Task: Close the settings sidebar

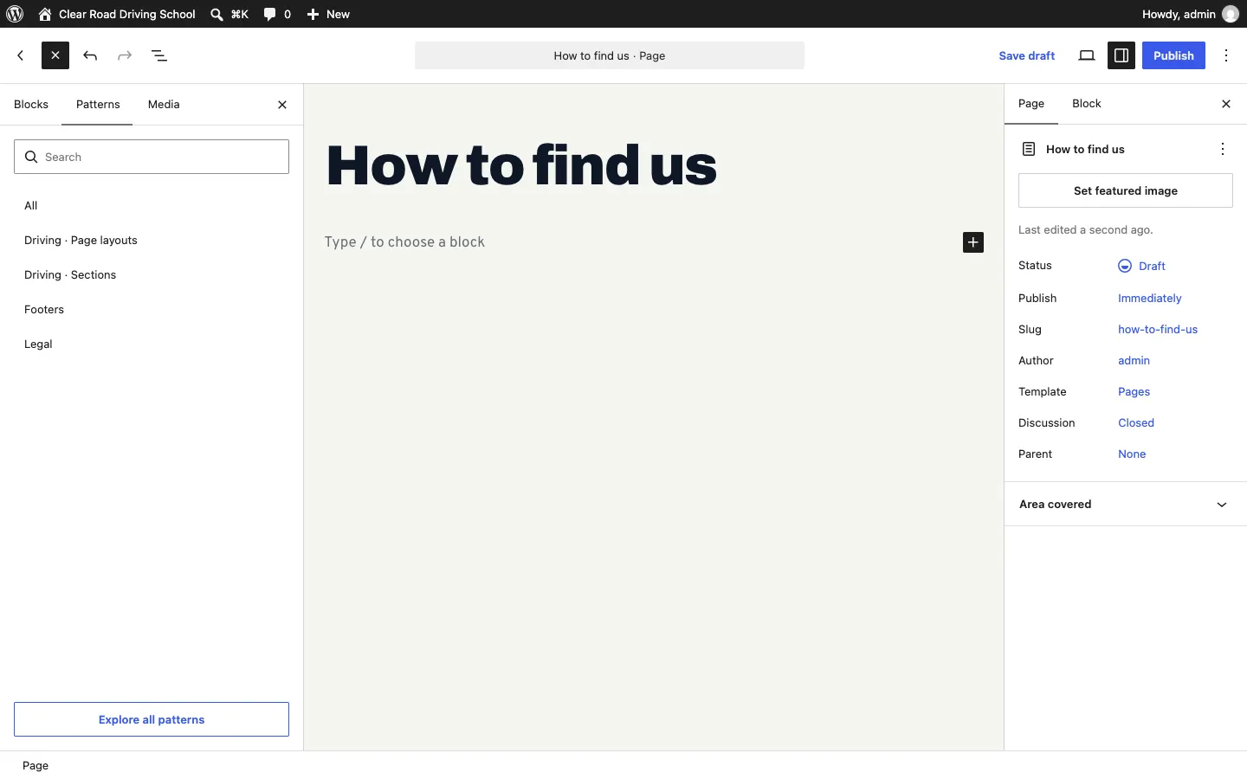Action: (x=1226, y=104)
